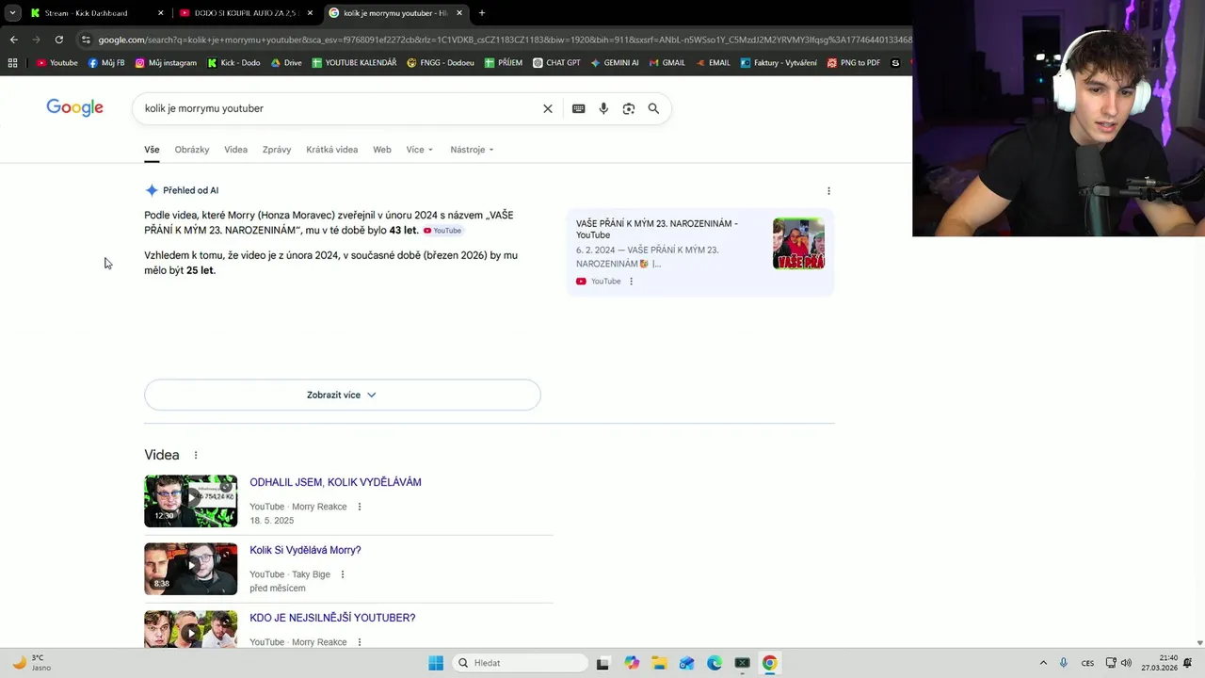
Task: Click the microphone tray icon
Action: coord(1064,663)
